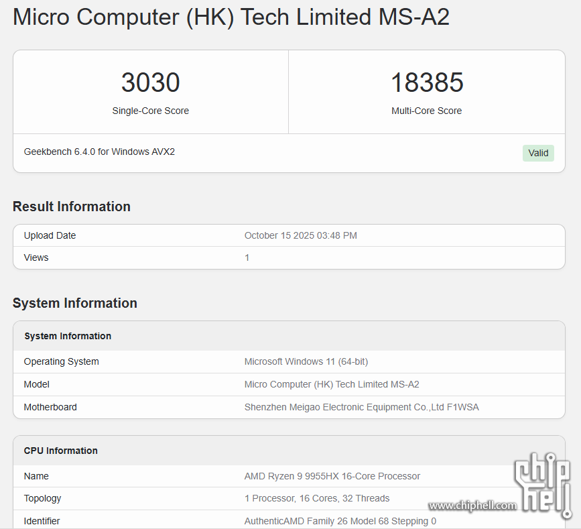Click the Topology value with 16 Cores

(317, 498)
